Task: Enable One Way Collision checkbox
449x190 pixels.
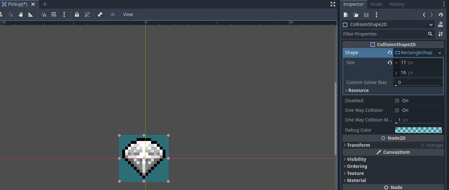Action: pyautogui.click(x=397, y=110)
